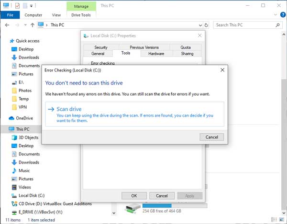The width and height of the screenshot is (287, 224).
Task: Select E_DRIVE (\\VBoxSvr) (Y:) network drive
Action: tap(37, 212)
